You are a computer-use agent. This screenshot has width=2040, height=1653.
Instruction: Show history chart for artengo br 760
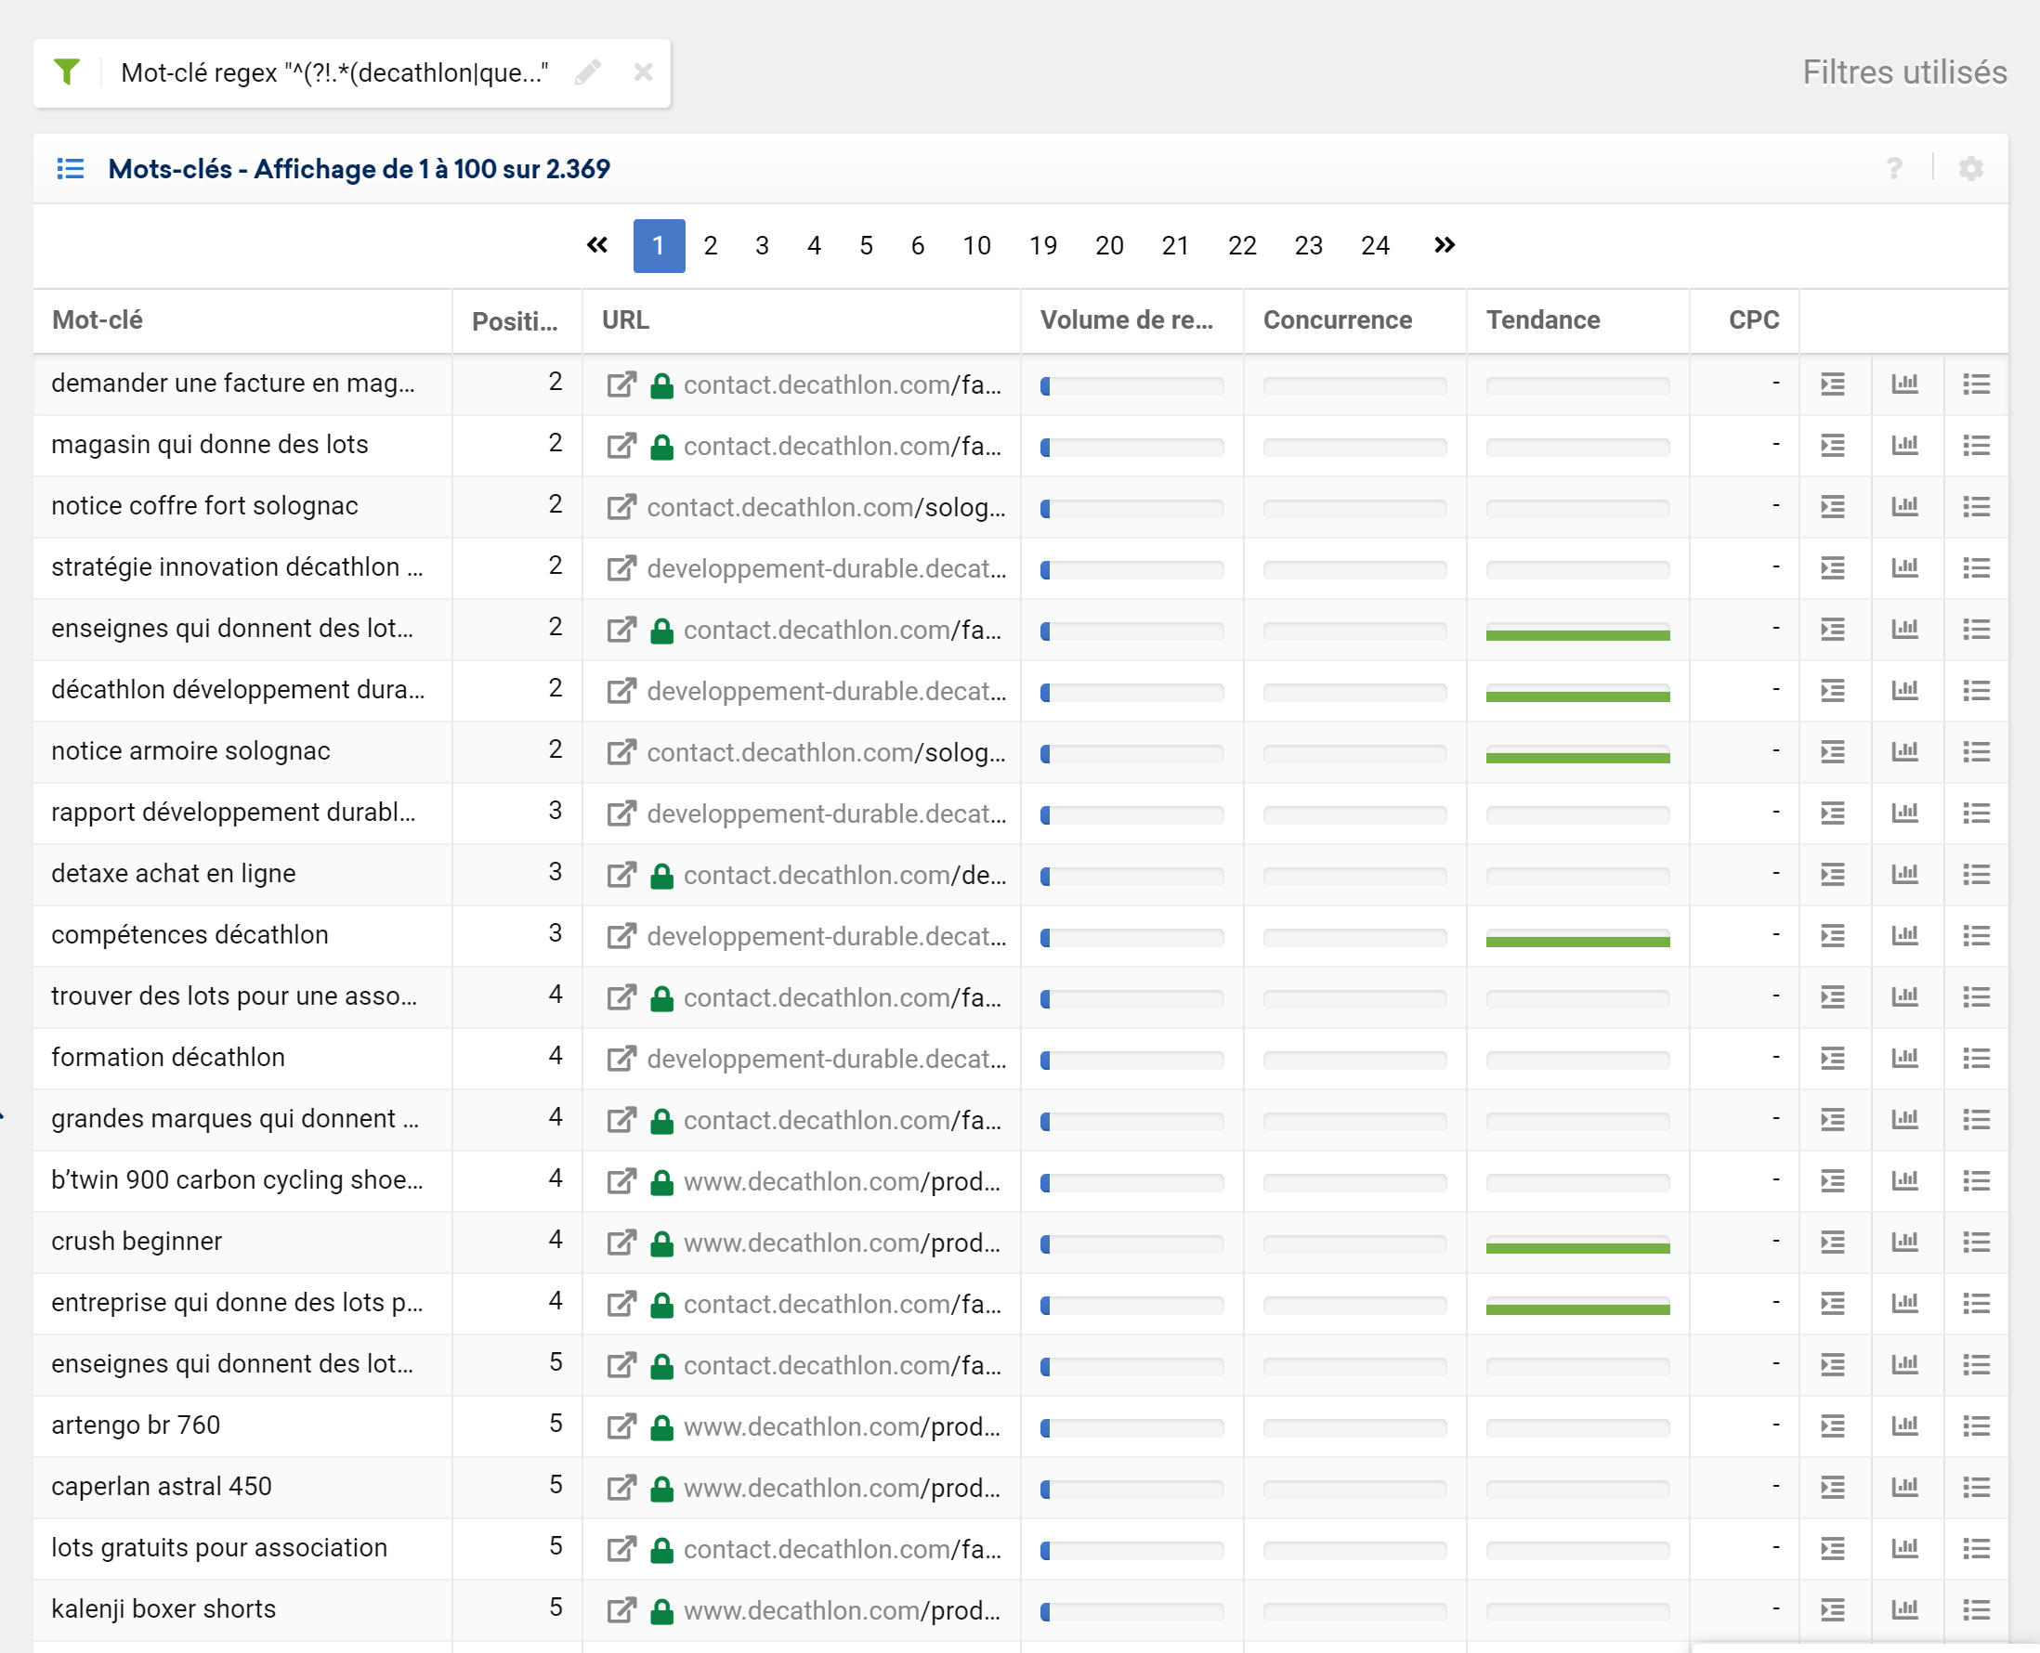pyautogui.click(x=1903, y=1425)
